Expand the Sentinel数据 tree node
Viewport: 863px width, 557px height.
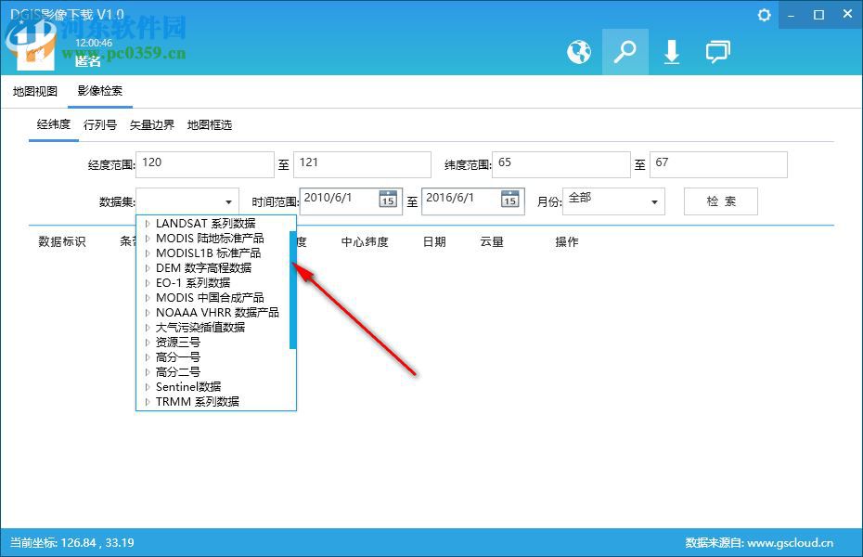click(147, 386)
